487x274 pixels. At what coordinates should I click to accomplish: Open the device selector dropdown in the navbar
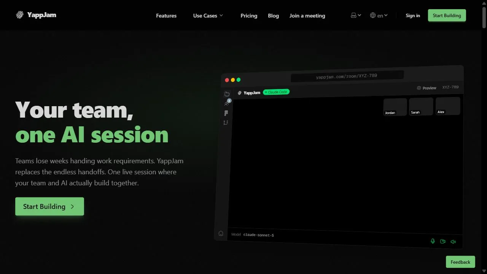(356, 16)
